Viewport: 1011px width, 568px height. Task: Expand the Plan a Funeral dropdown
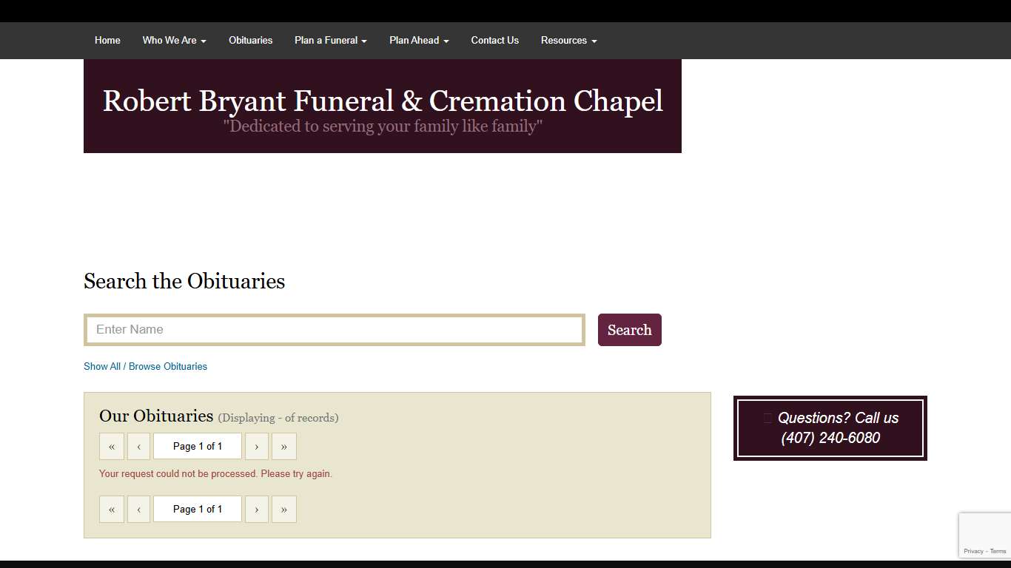coord(330,40)
